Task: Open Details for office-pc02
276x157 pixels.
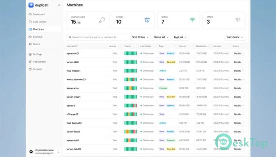Action: 237,114
